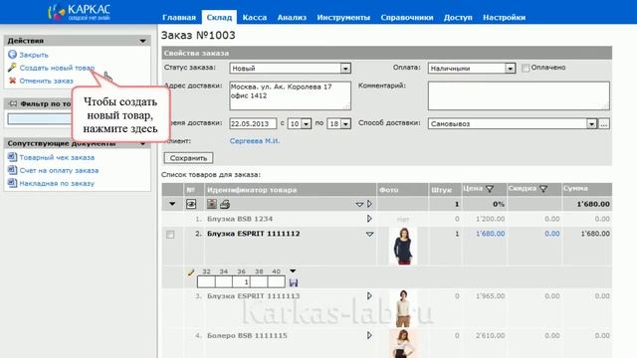Click the size 36 quantity field containing 1

(241, 281)
